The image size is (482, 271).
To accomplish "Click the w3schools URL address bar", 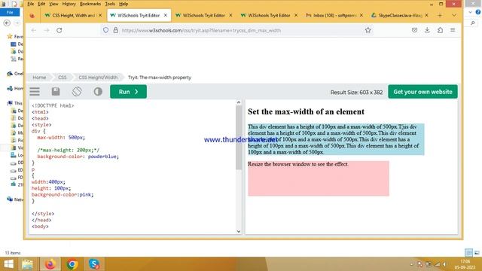I will (236, 30).
